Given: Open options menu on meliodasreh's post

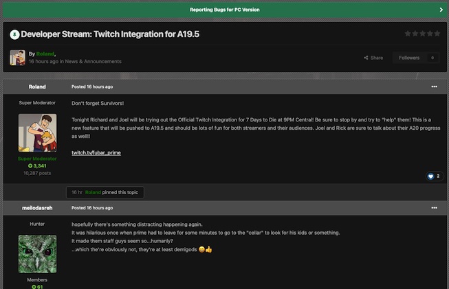Looking at the screenshot, I should (434, 207).
